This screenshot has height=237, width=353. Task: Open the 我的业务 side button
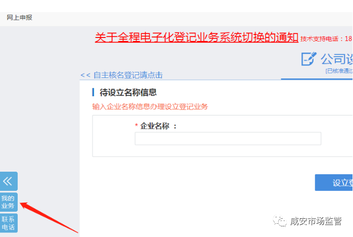pos(9,202)
